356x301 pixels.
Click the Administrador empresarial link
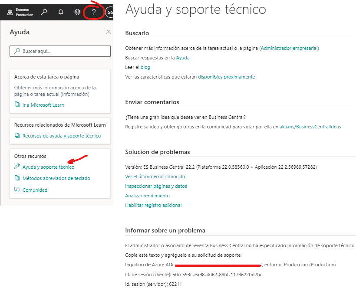tap(289, 48)
